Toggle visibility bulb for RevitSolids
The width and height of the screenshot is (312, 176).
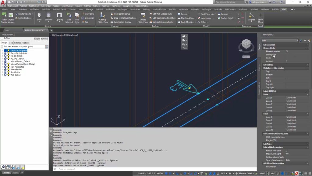point(8,72)
